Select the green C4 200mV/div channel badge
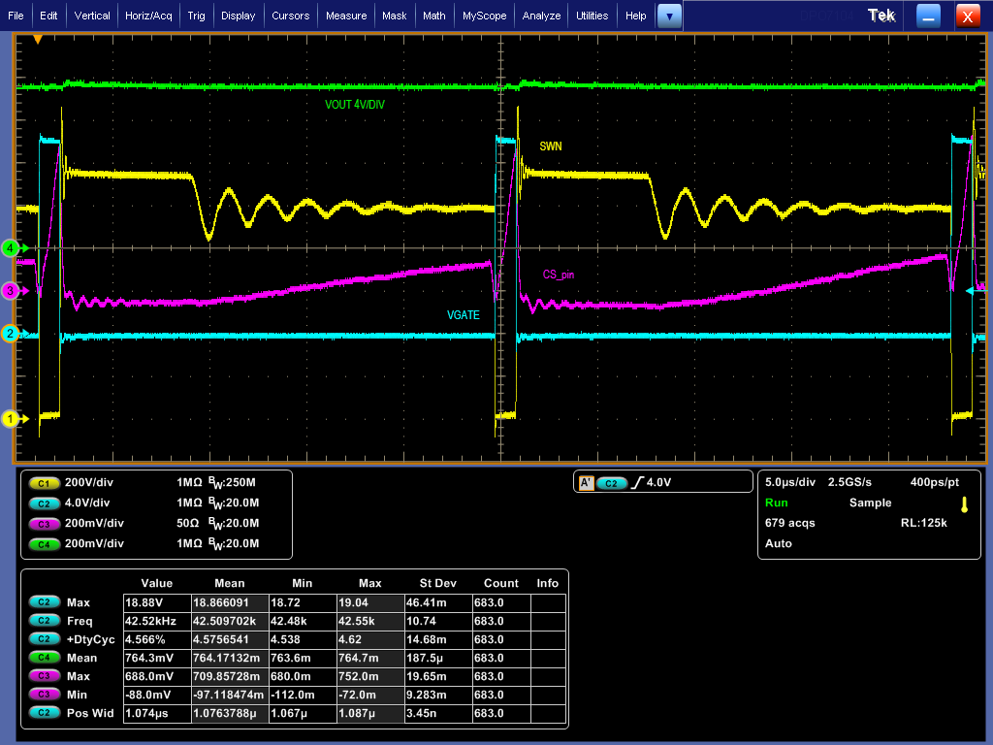 pos(44,543)
